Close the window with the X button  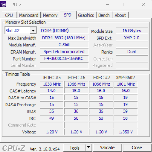[x=143, y=5]
